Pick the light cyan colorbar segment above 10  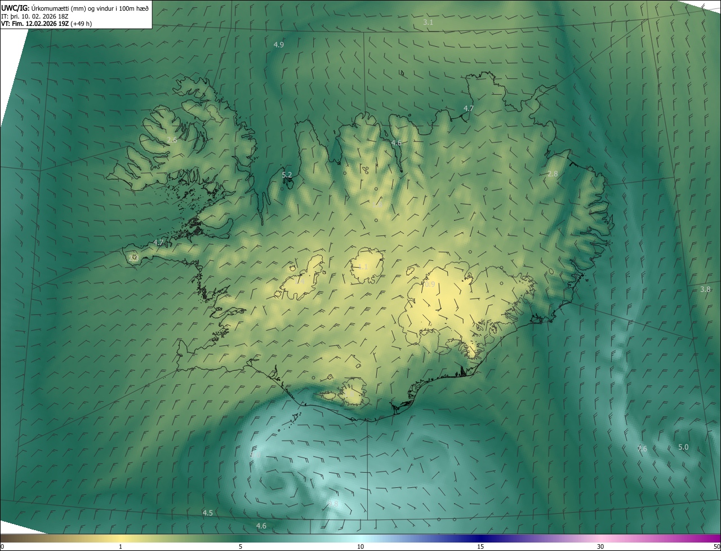click(360, 539)
